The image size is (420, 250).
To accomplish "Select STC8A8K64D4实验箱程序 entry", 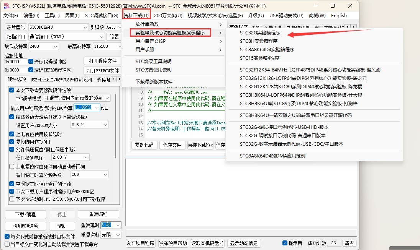I will click(267, 49).
